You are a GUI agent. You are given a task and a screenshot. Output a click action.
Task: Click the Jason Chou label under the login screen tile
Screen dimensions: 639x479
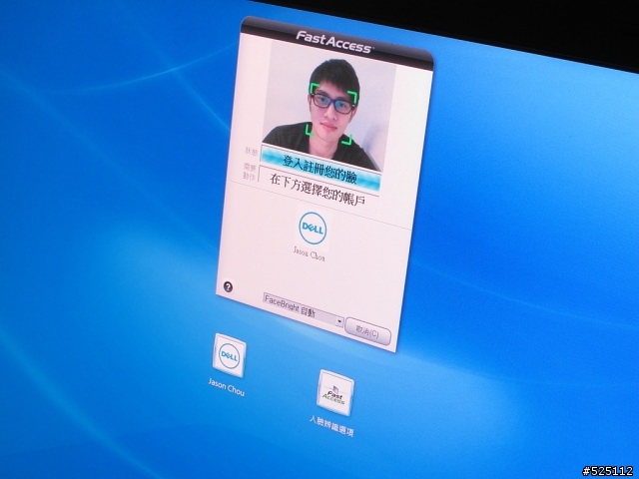(227, 387)
